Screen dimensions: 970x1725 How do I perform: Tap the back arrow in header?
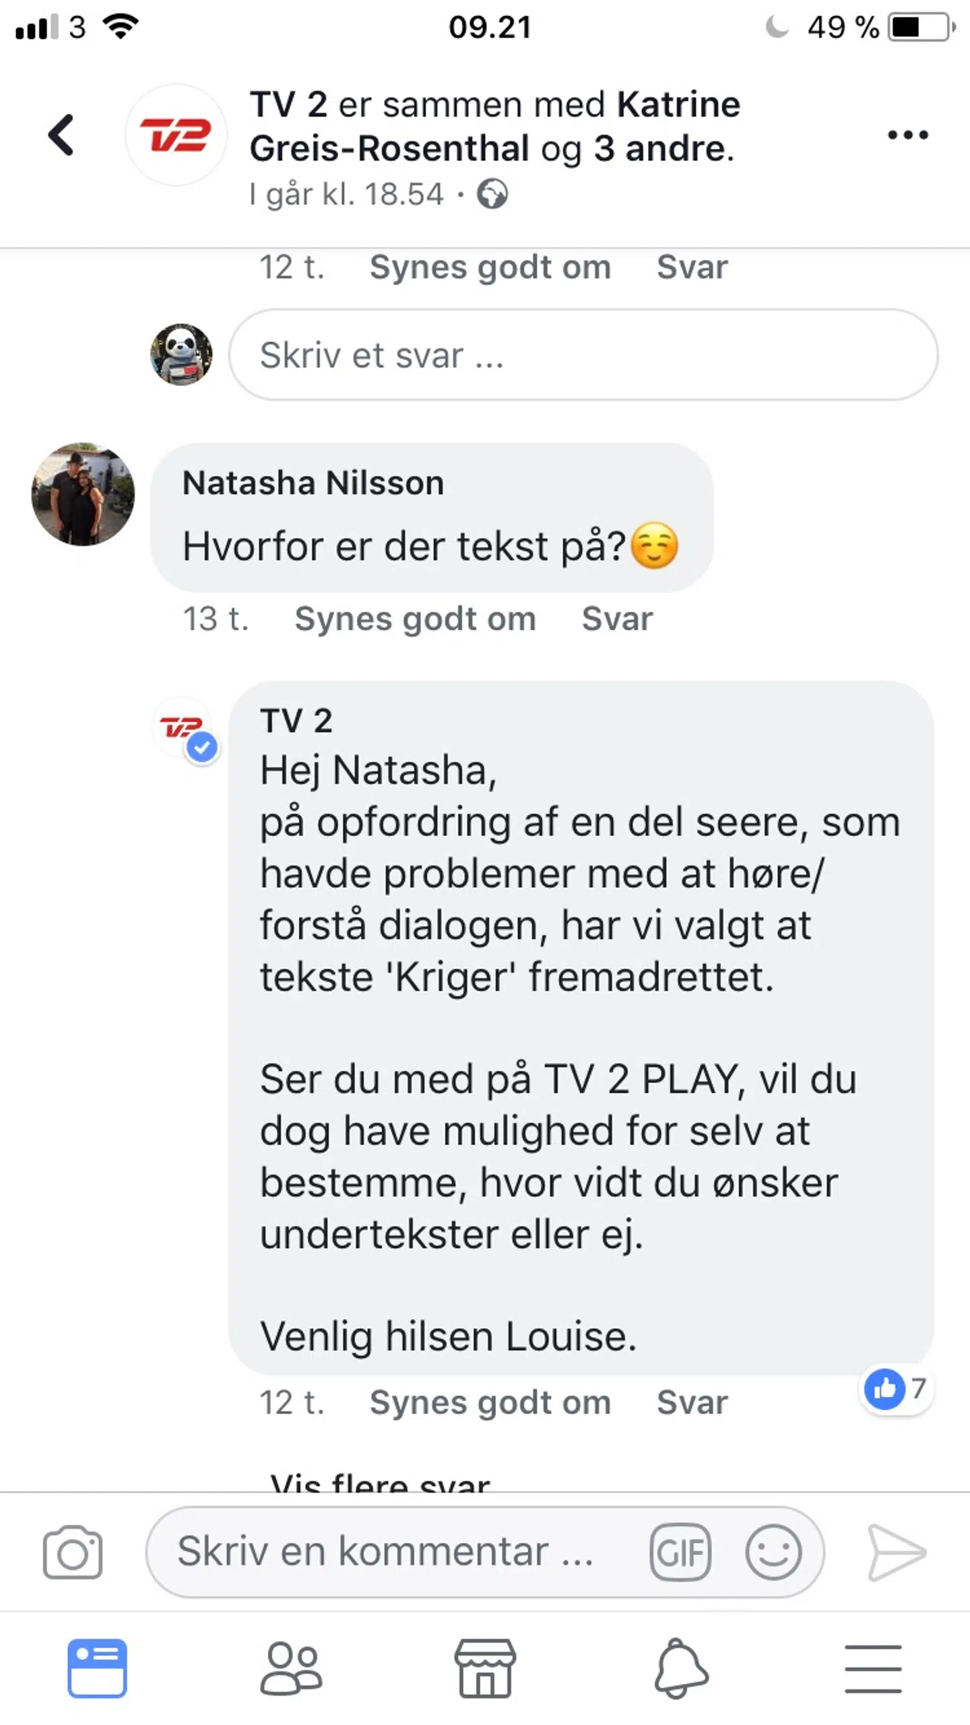pyautogui.click(x=61, y=135)
